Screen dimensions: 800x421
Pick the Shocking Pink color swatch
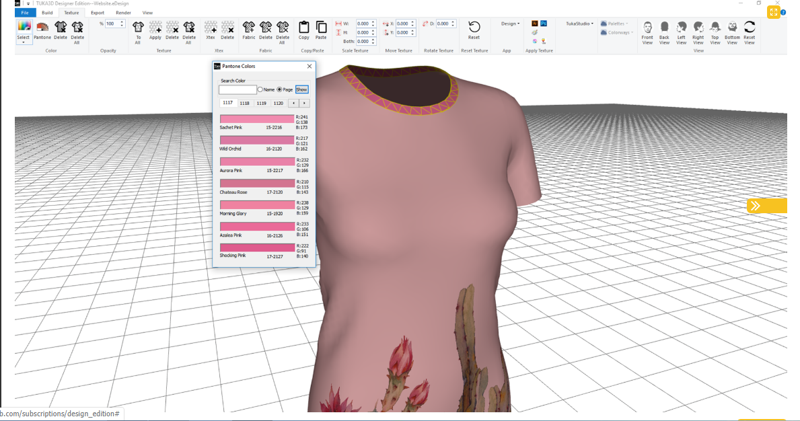[x=258, y=247]
